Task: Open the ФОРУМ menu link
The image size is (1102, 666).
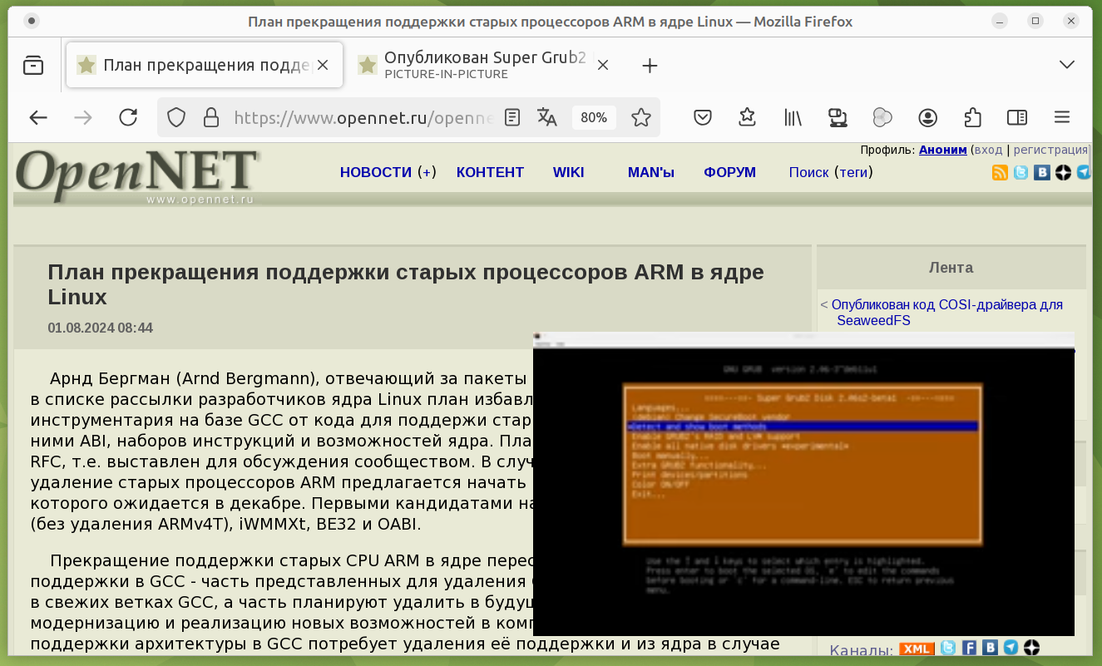Action: coord(729,172)
